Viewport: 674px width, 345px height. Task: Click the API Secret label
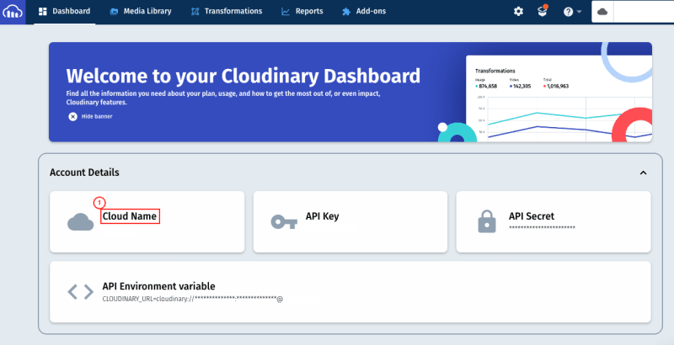(532, 216)
